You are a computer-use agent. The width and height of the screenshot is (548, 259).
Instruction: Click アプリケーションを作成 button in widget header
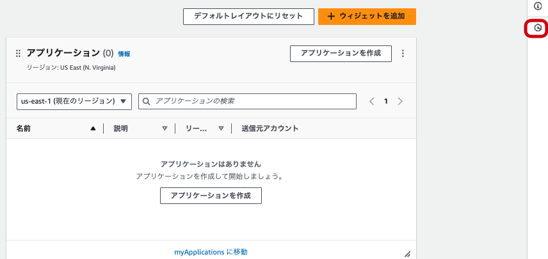click(341, 54)
